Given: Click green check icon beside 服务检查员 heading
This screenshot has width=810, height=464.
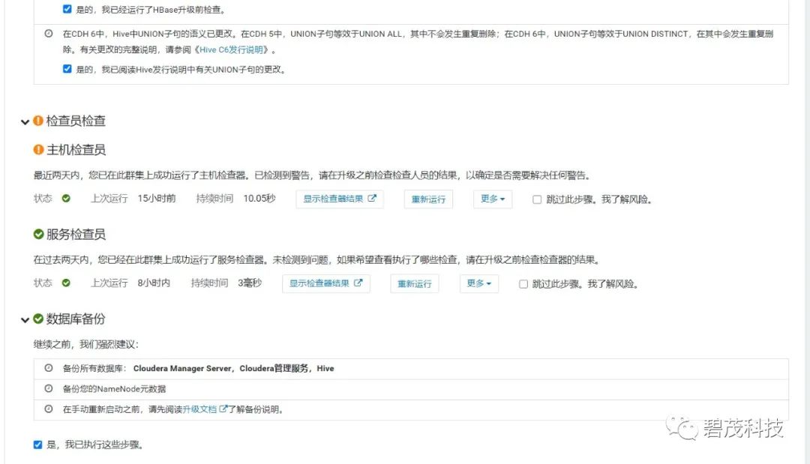Looking at the screenshot, I should [38, 235].
